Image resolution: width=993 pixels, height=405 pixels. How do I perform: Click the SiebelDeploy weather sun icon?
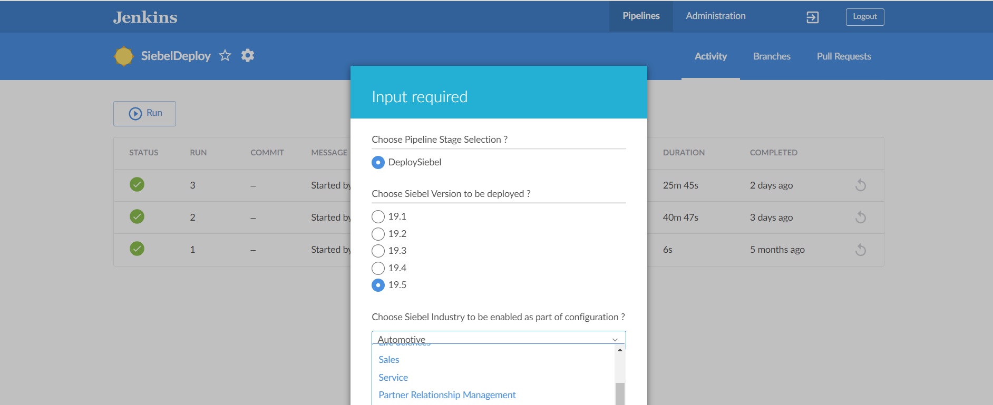[x=124, y=56]
